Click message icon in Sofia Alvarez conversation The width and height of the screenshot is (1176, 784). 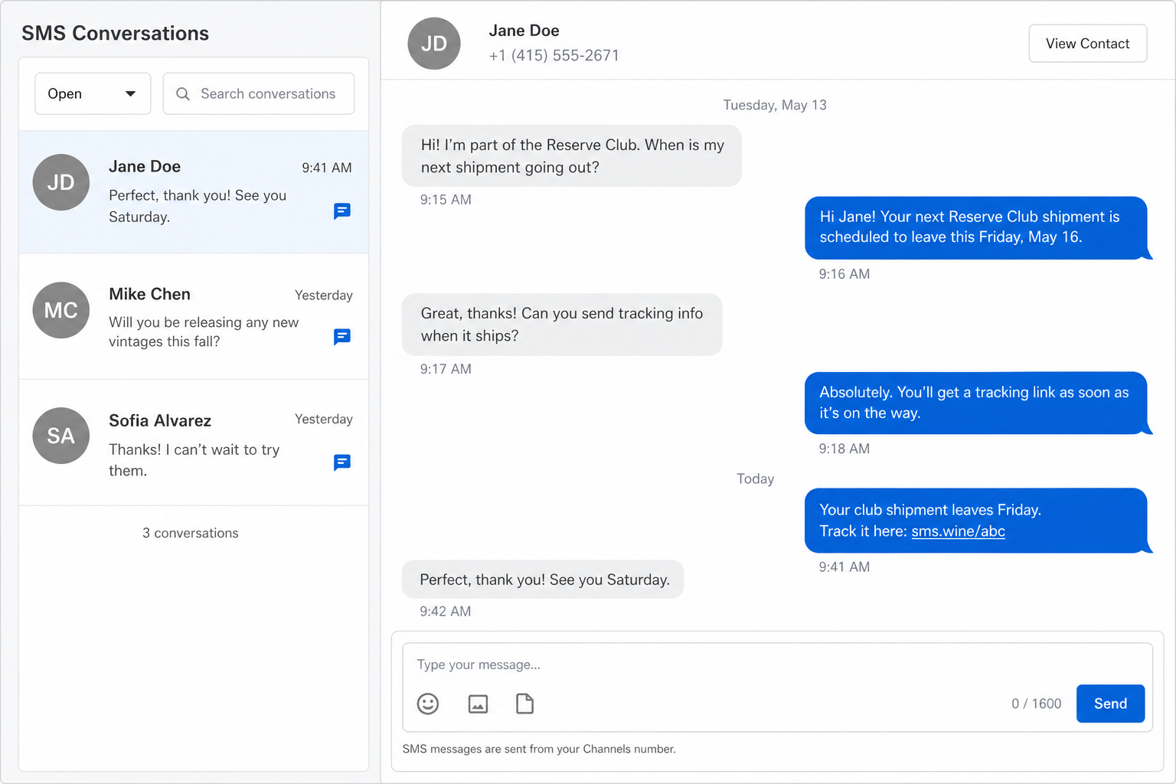click(x=342, y=462)
